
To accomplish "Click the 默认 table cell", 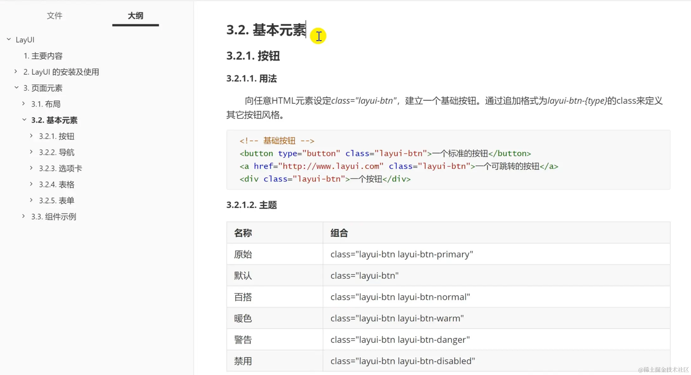I will pos(275,276).
